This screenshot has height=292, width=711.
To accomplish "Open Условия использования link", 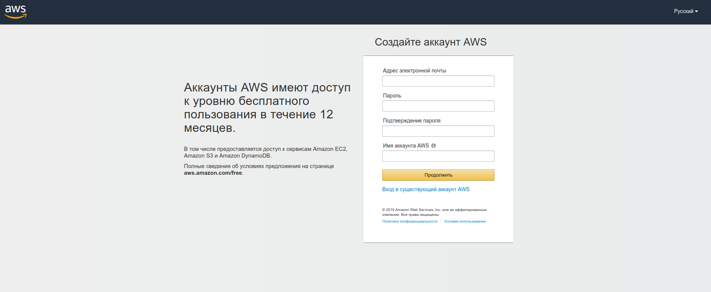I will (465, 221).
